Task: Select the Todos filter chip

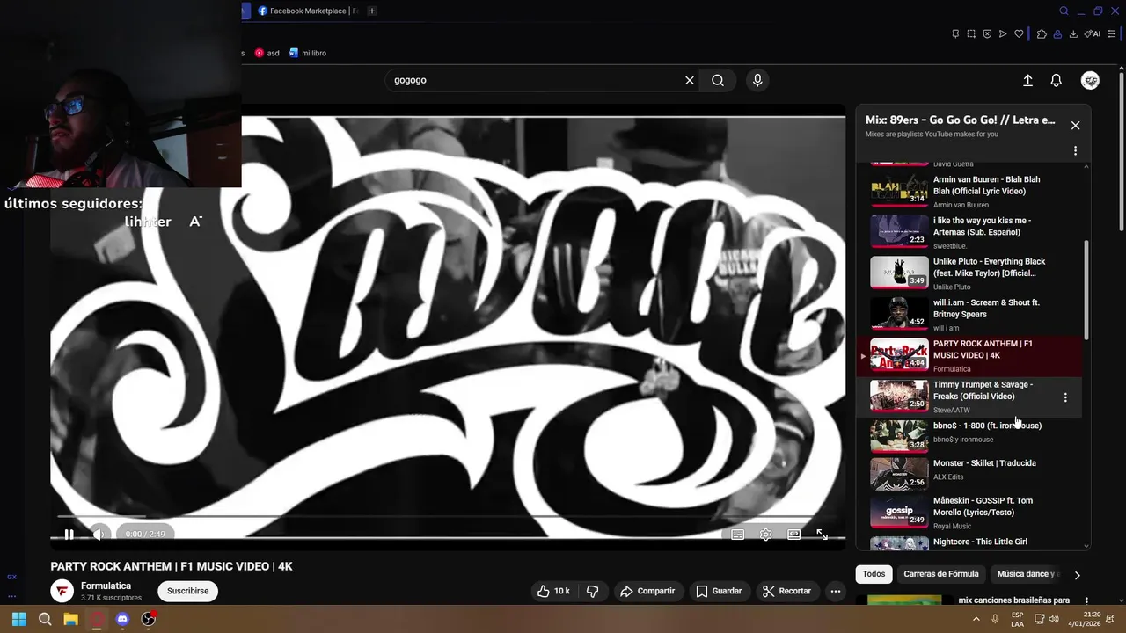Action: (874, 574)
